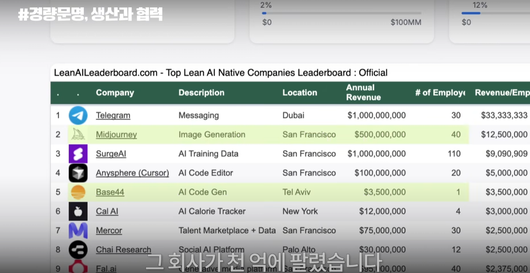Screen dimensions: 530x273
Task: Click Cal AI's $12,000,000 revenue cell
Action: 383,211
